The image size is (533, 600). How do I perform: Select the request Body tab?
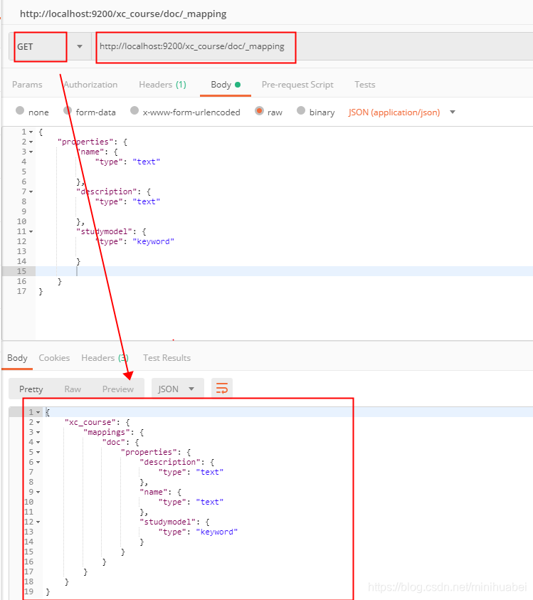point(226,85)
